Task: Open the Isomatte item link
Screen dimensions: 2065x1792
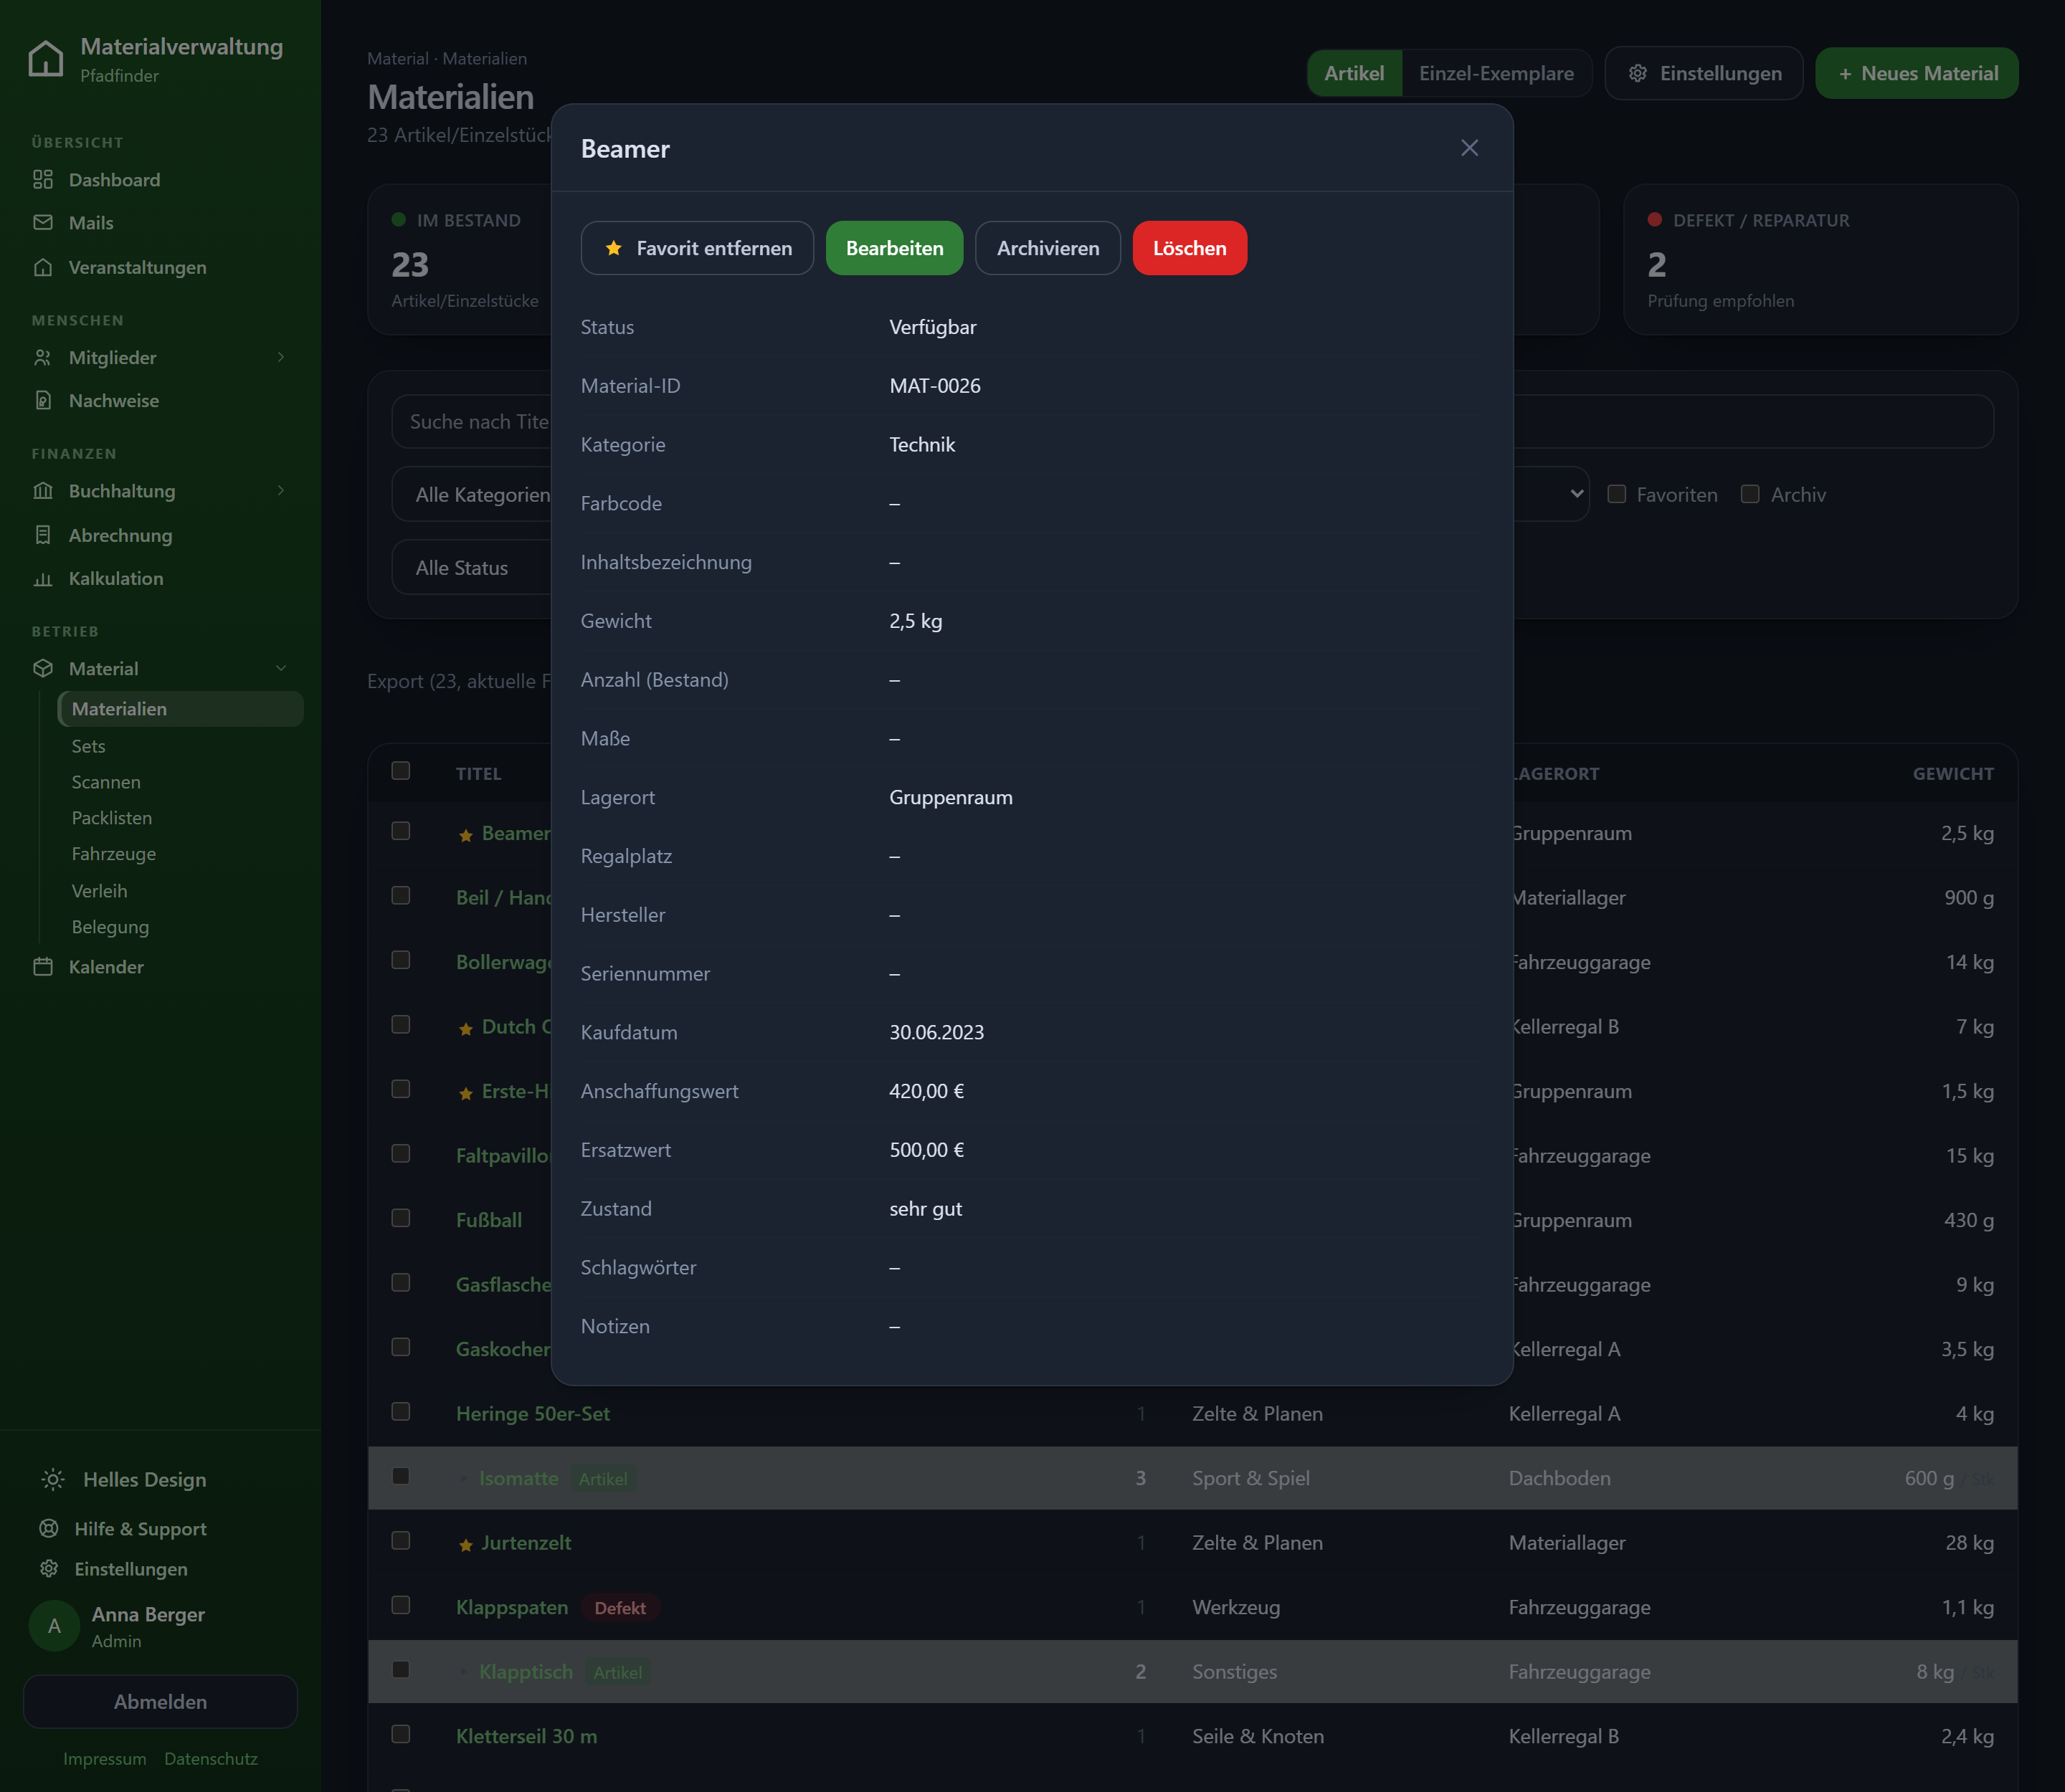Action: pyautogui.click(x=518, y=1478)
